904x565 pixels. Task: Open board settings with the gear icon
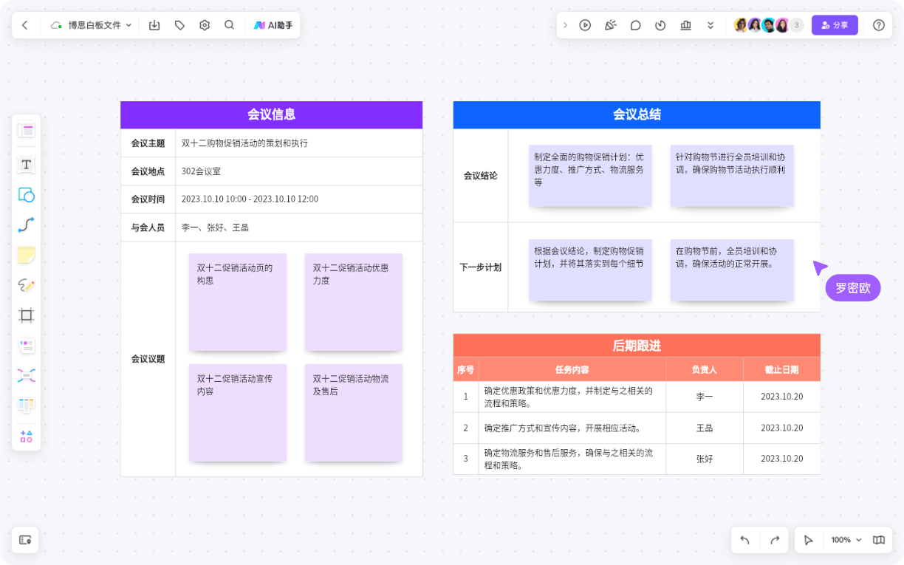coord(204,24)
